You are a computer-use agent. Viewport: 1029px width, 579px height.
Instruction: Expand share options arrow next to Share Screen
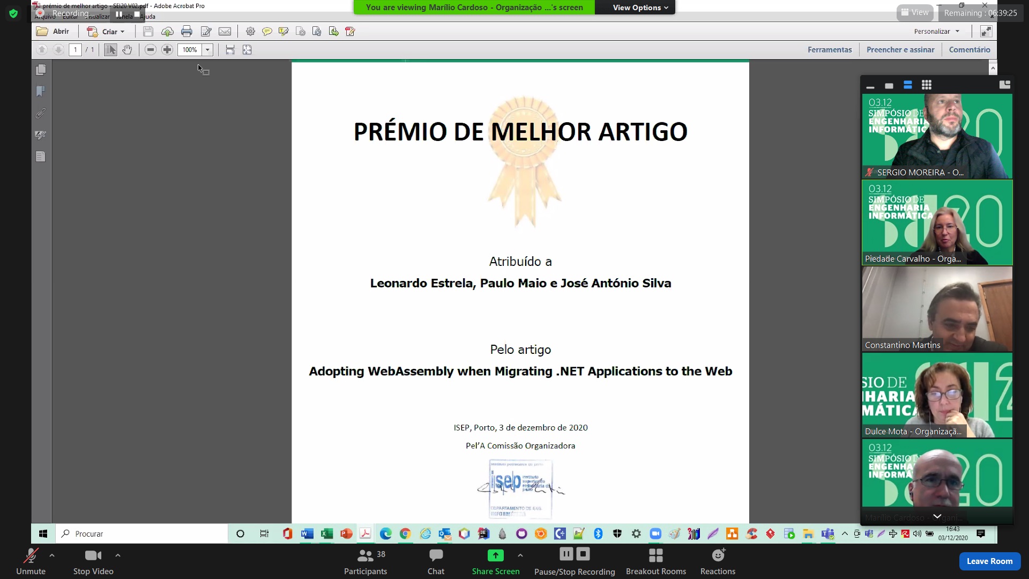coord(520,555)
